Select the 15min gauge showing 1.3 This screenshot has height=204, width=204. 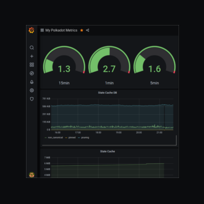[64, 60]
